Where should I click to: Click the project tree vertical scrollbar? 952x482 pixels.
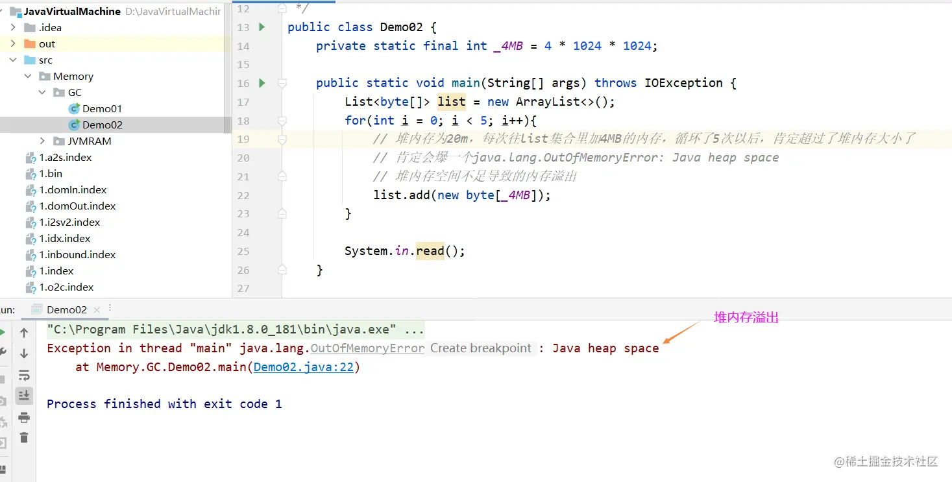227,67
